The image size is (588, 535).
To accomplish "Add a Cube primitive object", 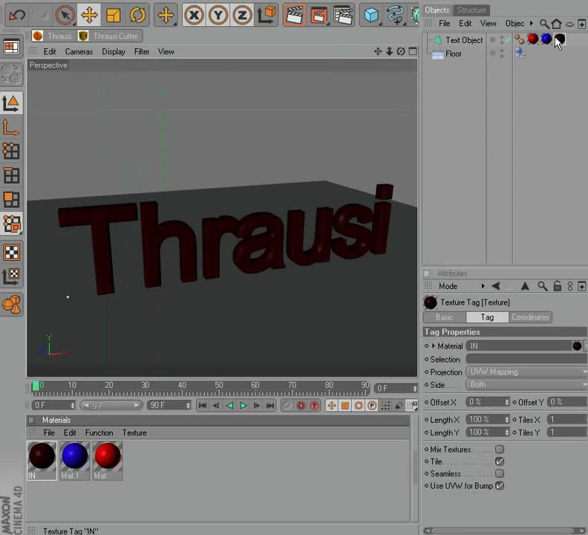I will click(371, 15).
